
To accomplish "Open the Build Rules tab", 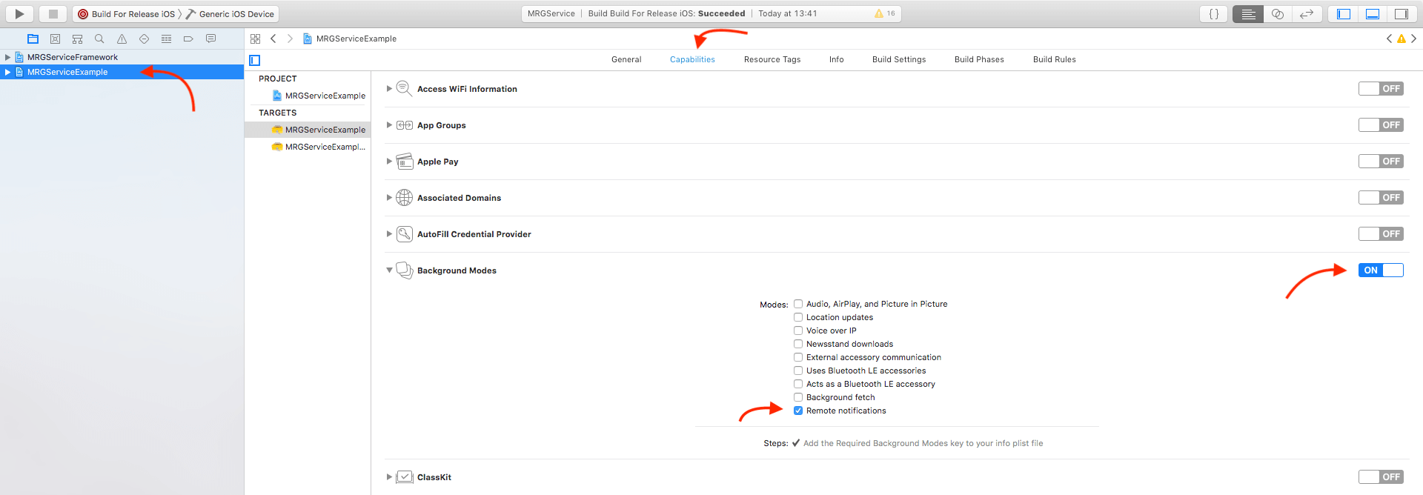I will 1055,59.
